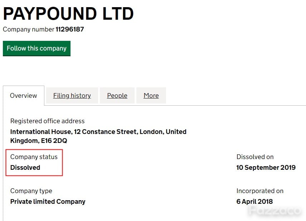Click the Company number label text

tap(29, 29)
